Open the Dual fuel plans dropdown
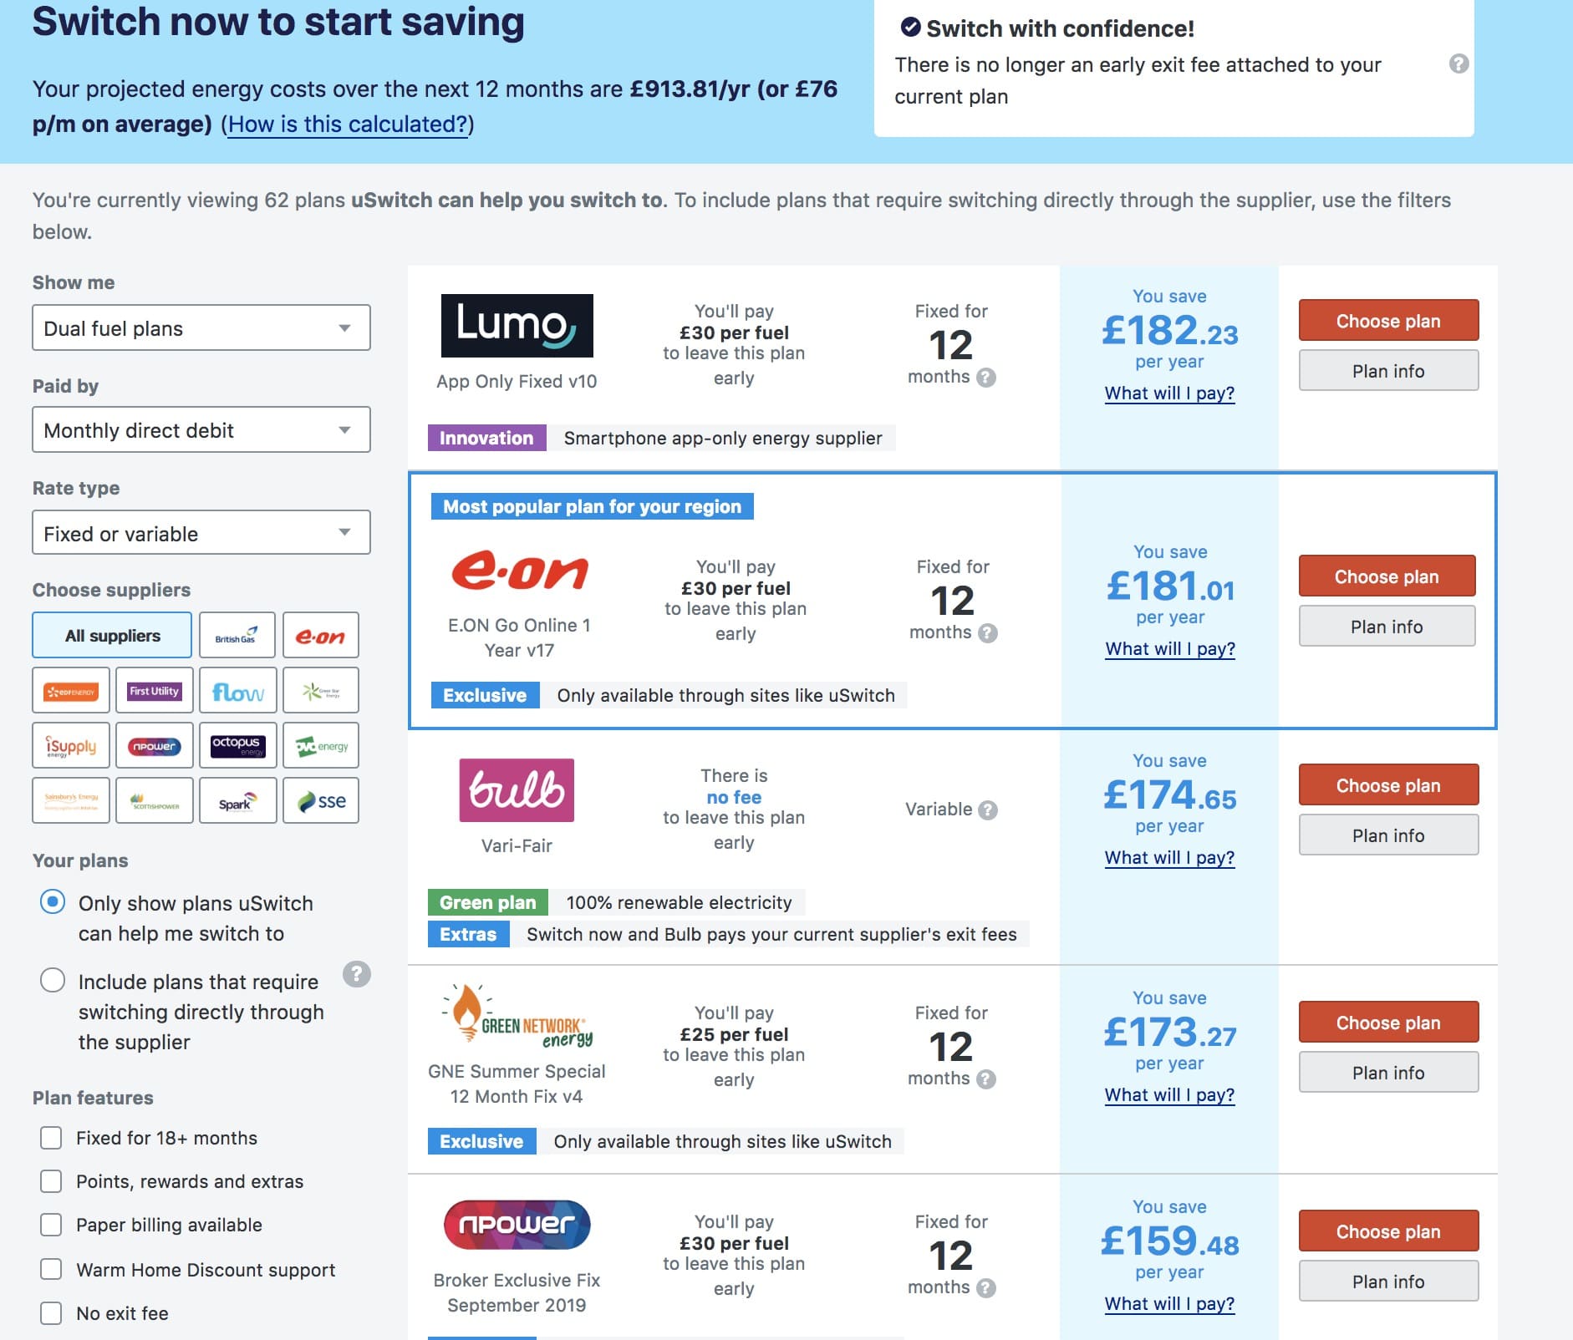1573x1340 pixels. point(201,327)
